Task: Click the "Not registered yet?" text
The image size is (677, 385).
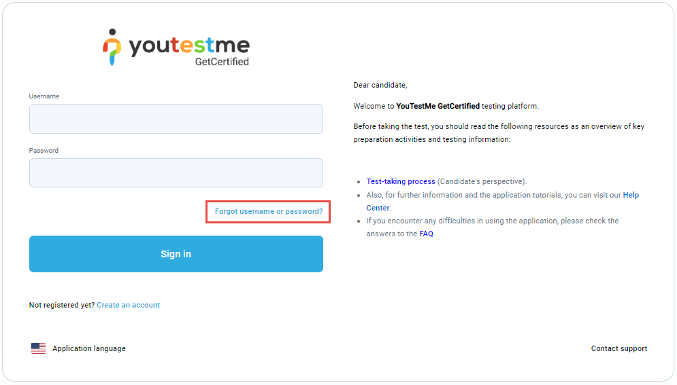Action: click(x=62, y=306)
